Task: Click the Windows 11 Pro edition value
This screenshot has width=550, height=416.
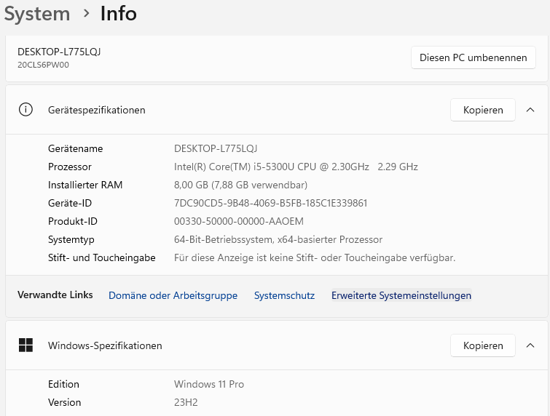Action: 209,384
